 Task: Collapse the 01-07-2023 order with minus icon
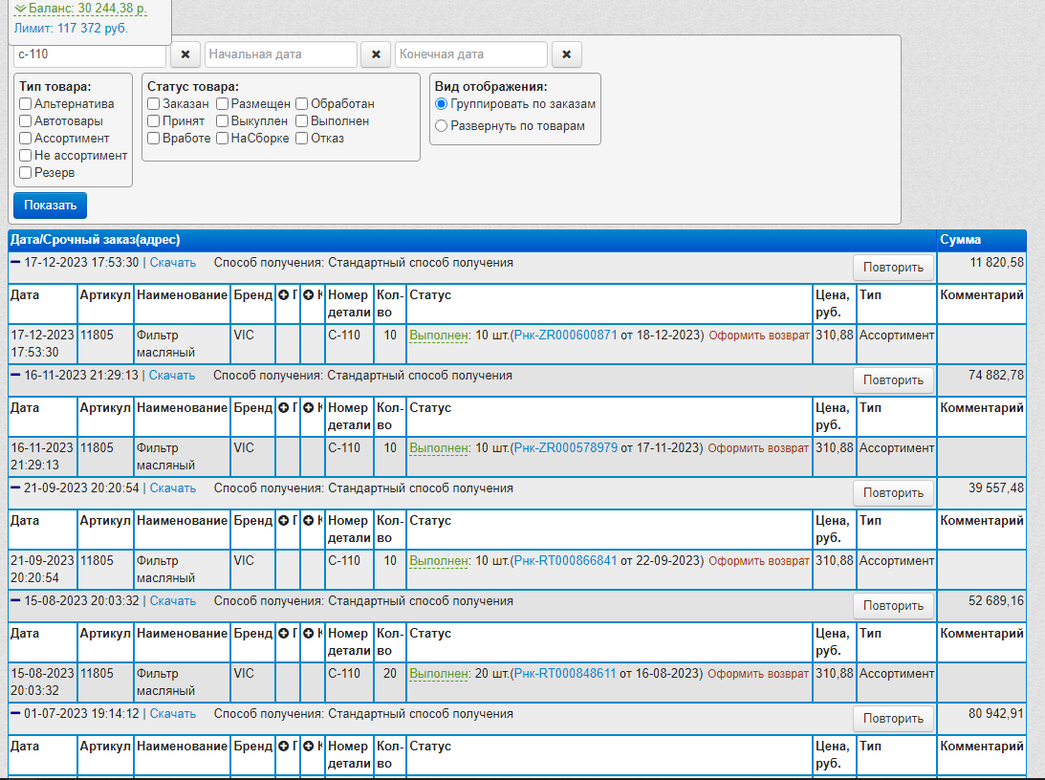(15, 713)
